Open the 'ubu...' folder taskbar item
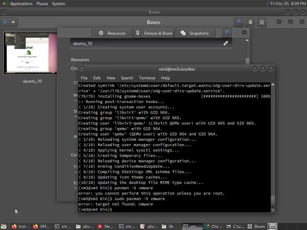This screenshot has height=230, width=307. pyautogui.click(x=85, y=226)
